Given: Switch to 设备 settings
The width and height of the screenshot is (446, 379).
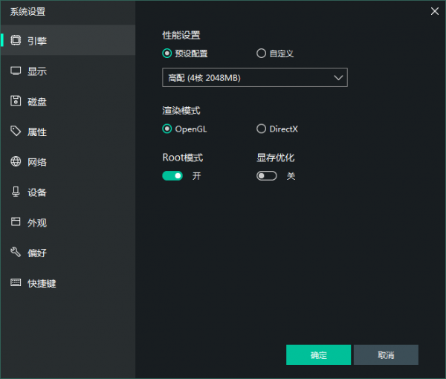Looking at the screenshot, I should click(x=68, y=192).
